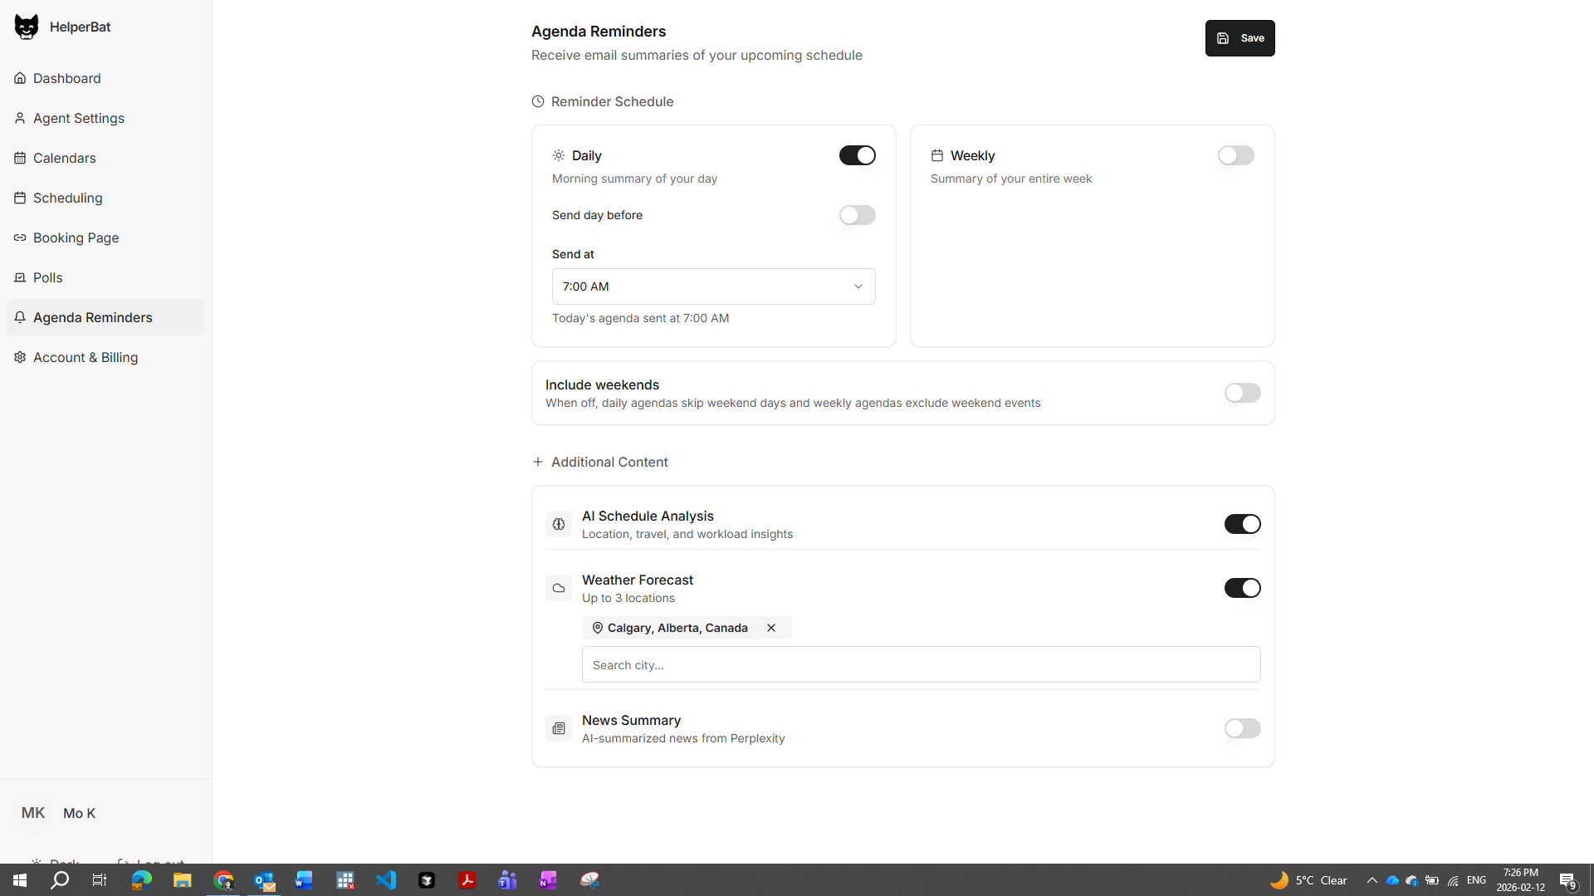Remove the Calgary, Alberta location chip
The image size is (1594, 896).
click(771, 628)
